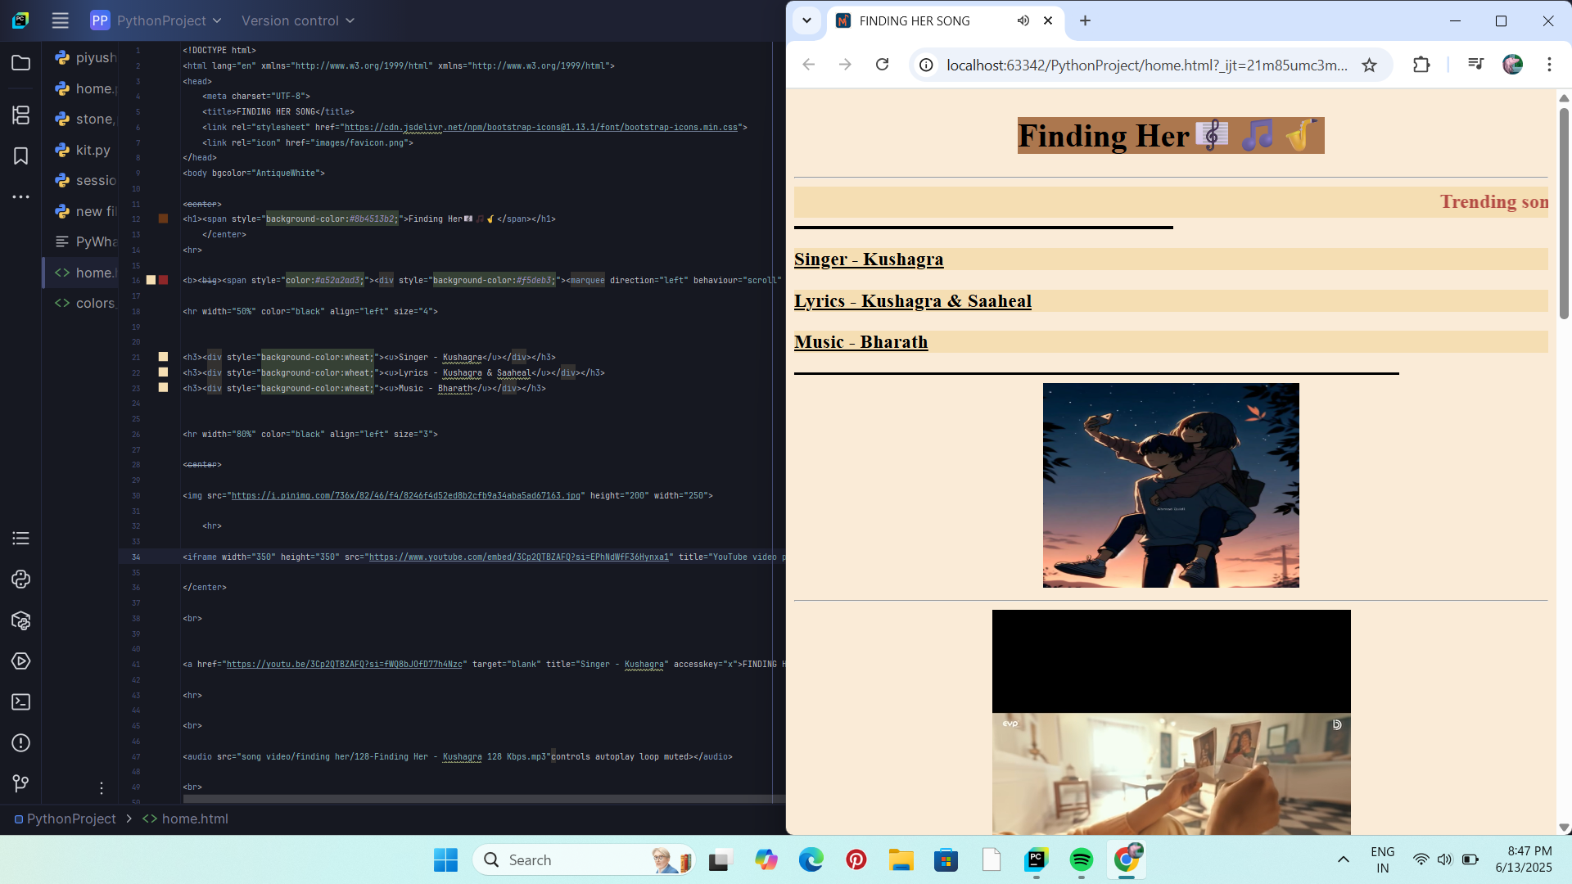Image resolution: width=1572 pixels, height=884 pixels.
Task: Open the Terminal tool window in PyCharm
Action: pos(20,701)
